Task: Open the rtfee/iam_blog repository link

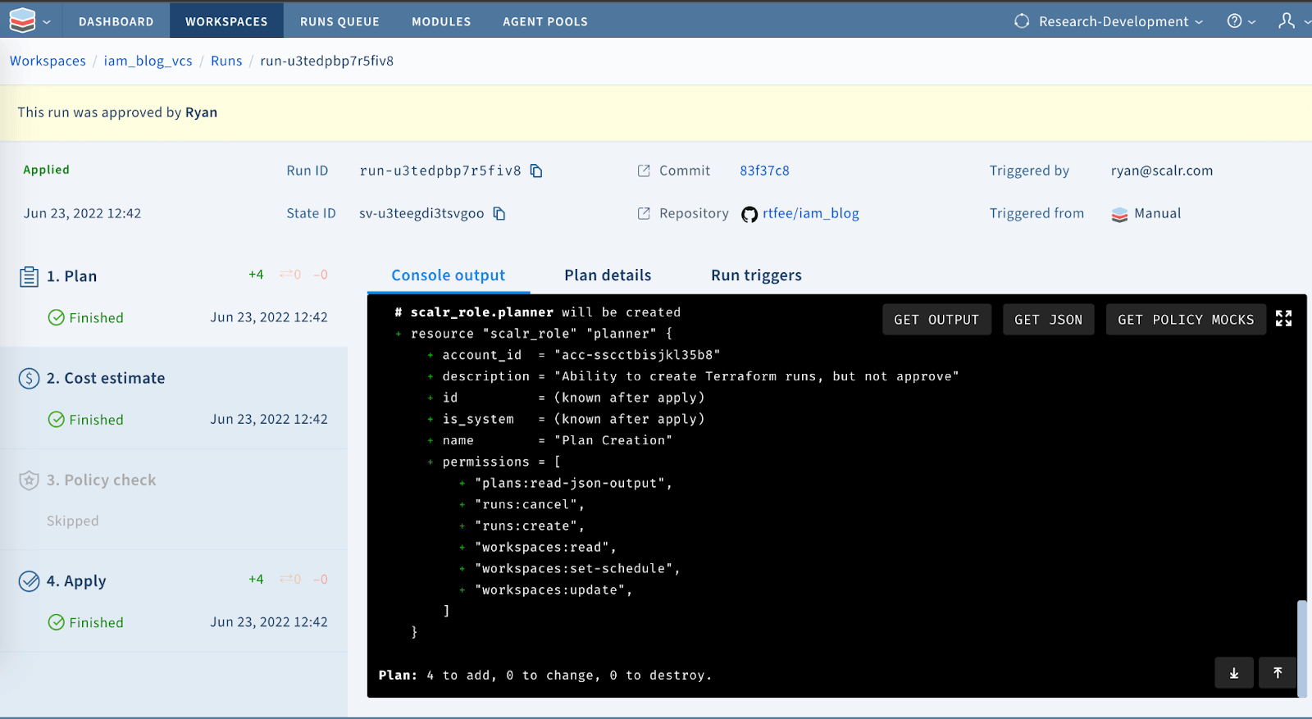Action: pyautogui.click(x=811, y=213)
